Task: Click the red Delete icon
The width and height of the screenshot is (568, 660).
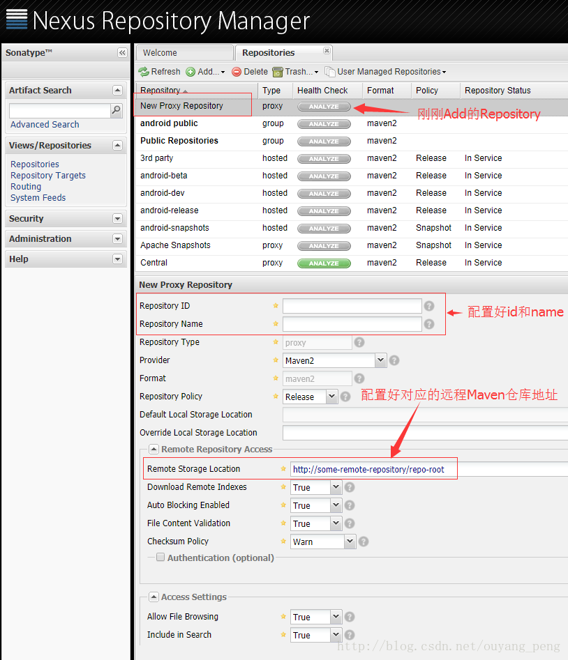Action: pos(237,72)
